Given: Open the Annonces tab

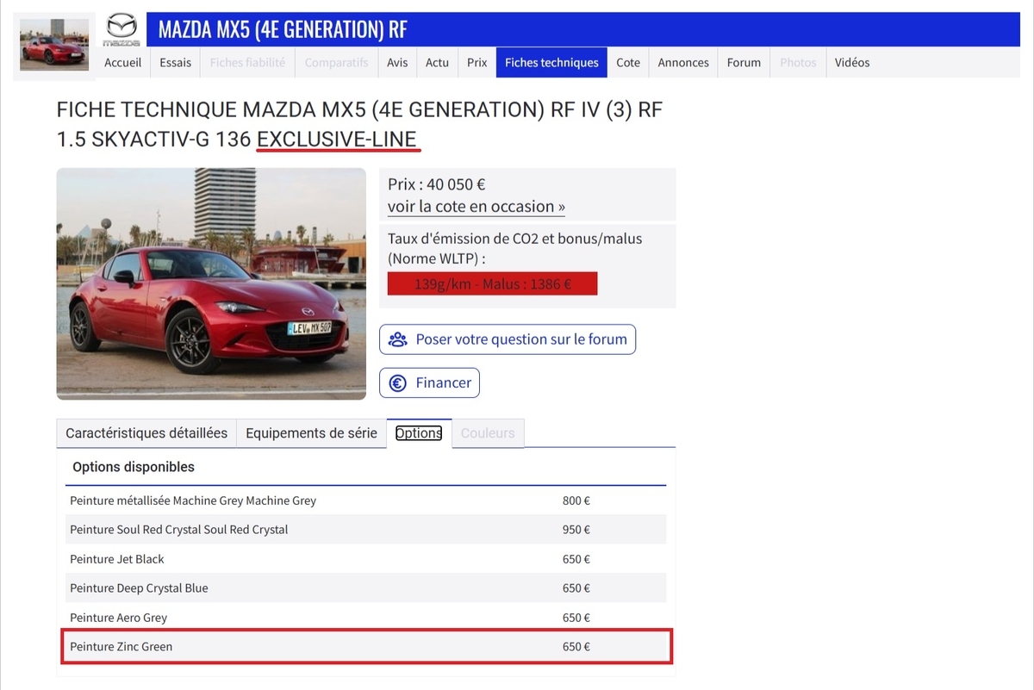Looking at the screenshot, I should (x=683, y=63).
